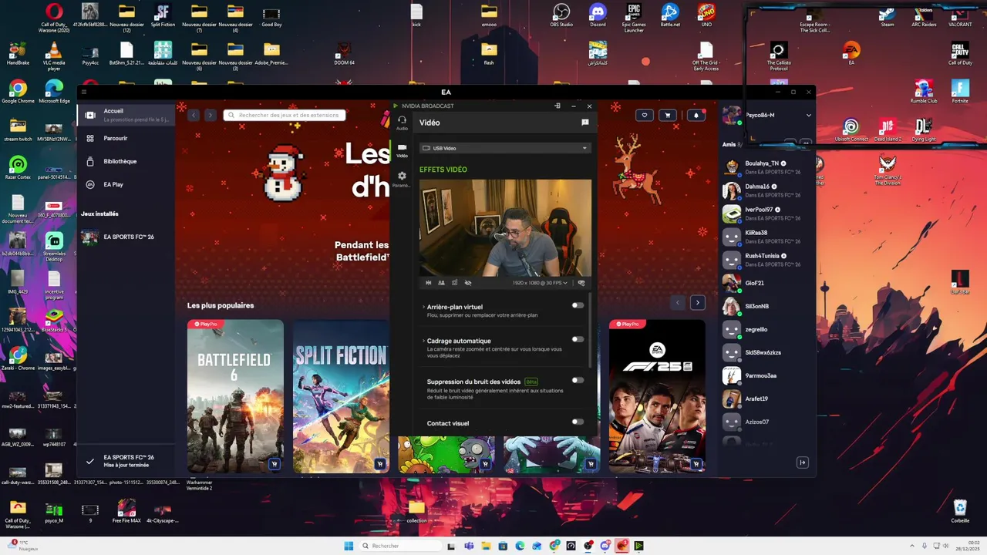The width and height of the screenshot is (987, 555).
Task: Open the EA wishlist heart icon
Action: coord(645,115)
